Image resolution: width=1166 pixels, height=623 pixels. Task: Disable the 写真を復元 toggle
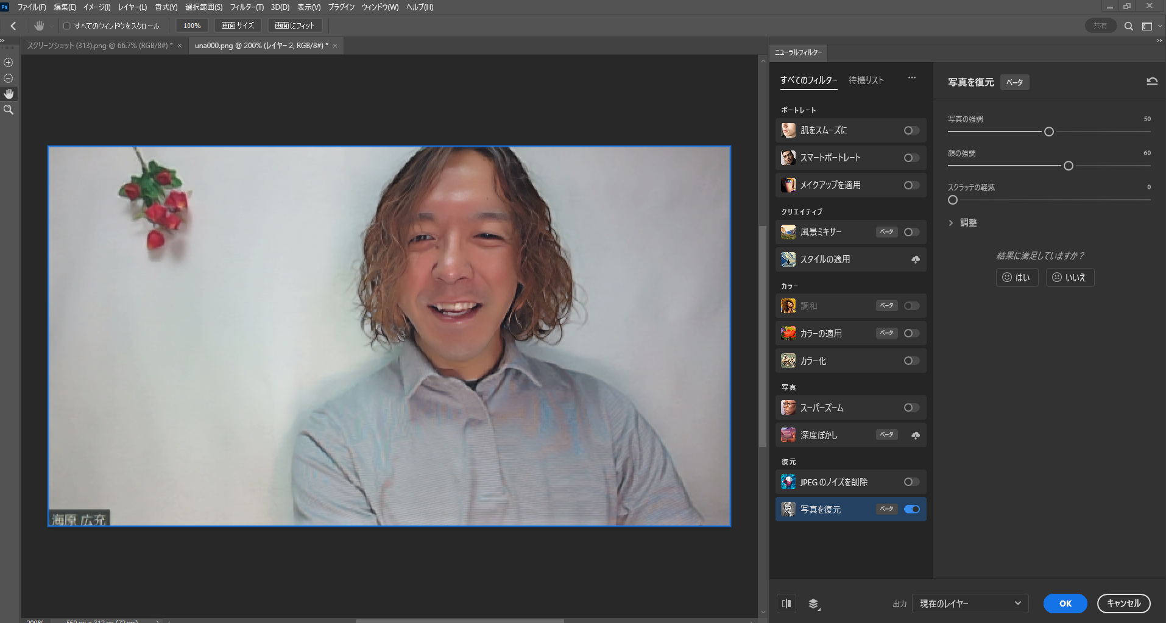[911, 509]
